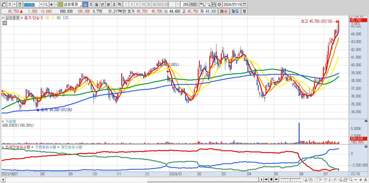This screenshot has width=369, height=183.
Task: Click the 삼성증권 legend label on chart
Action: (x=12, y=18)
